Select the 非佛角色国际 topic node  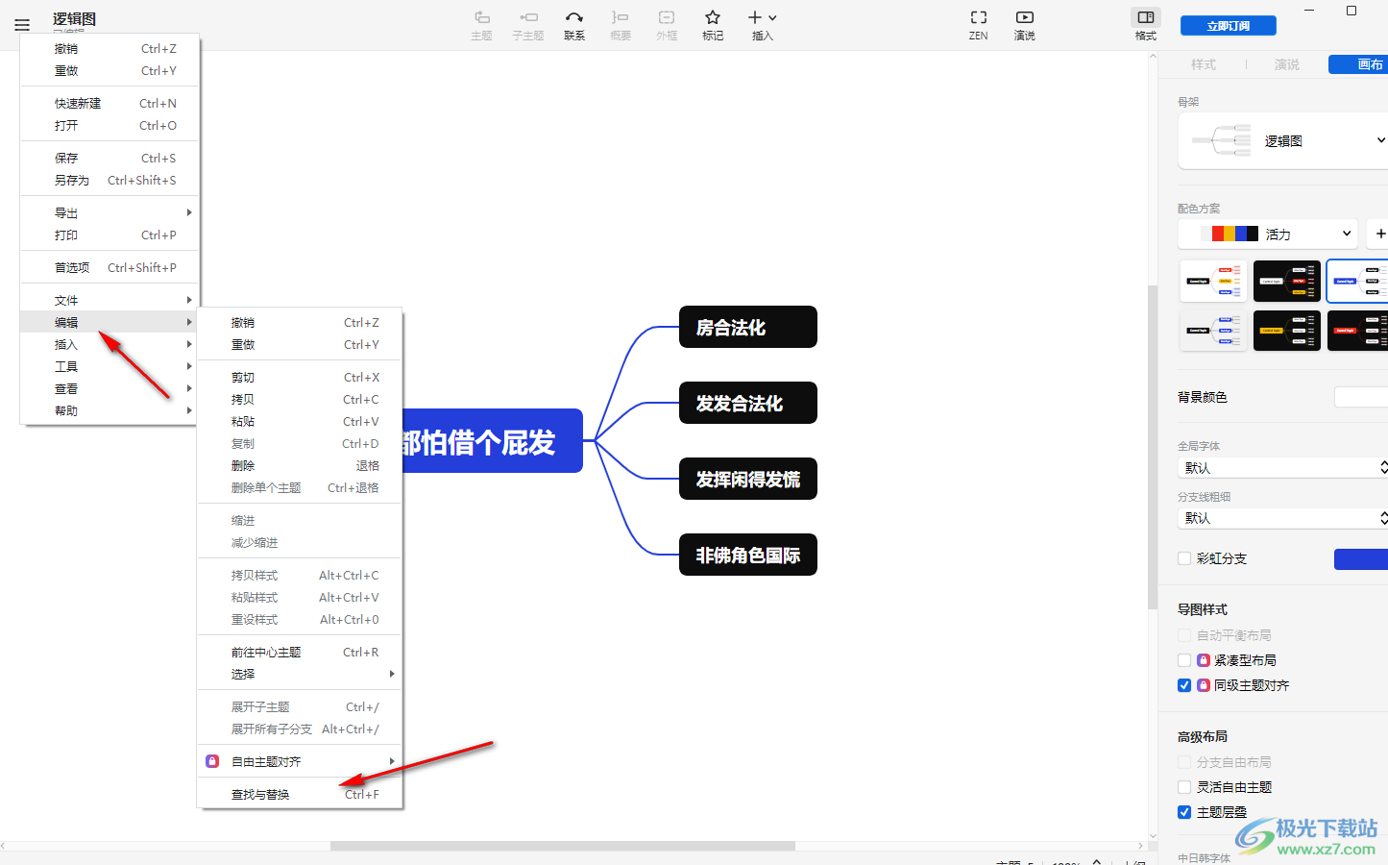[748, 555]
